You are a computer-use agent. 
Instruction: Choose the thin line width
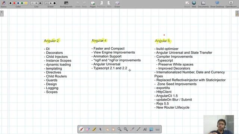click(x=32, y=3)
